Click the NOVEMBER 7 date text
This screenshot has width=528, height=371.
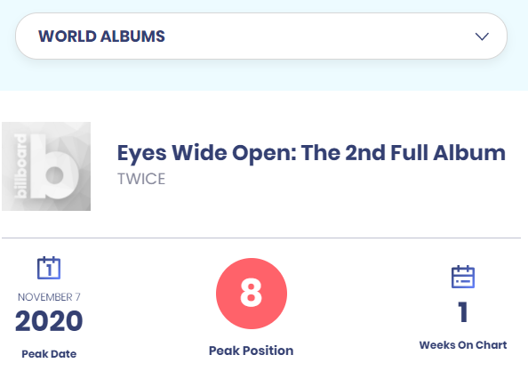coord(49,297)
